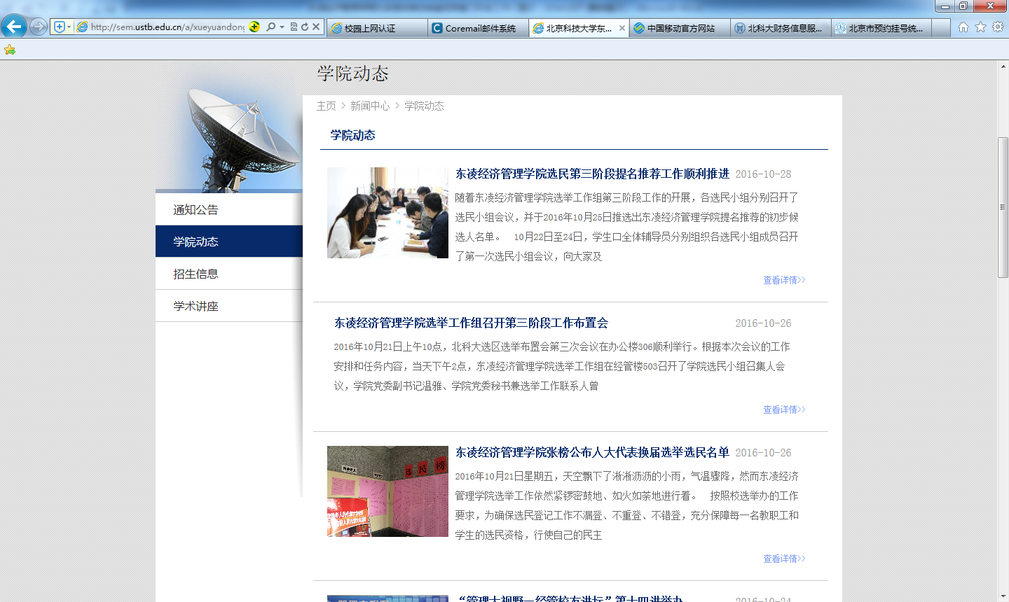Click the news photo of the meeting room

click(387, 213)
